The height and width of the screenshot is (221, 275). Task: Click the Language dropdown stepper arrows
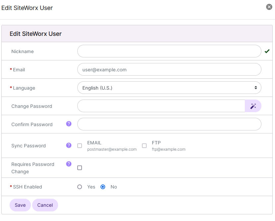(x=255, y=87)
